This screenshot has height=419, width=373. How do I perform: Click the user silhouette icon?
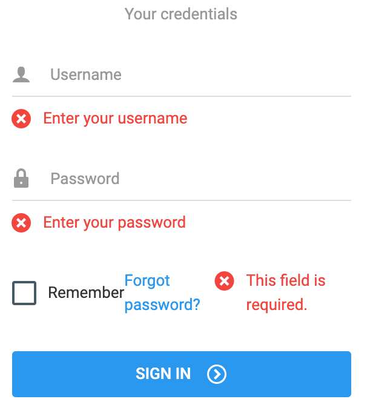[x=21, y=74]
